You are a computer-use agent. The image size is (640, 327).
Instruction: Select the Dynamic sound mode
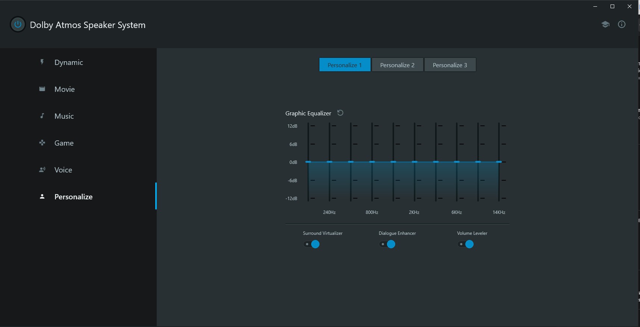point(78,62)
